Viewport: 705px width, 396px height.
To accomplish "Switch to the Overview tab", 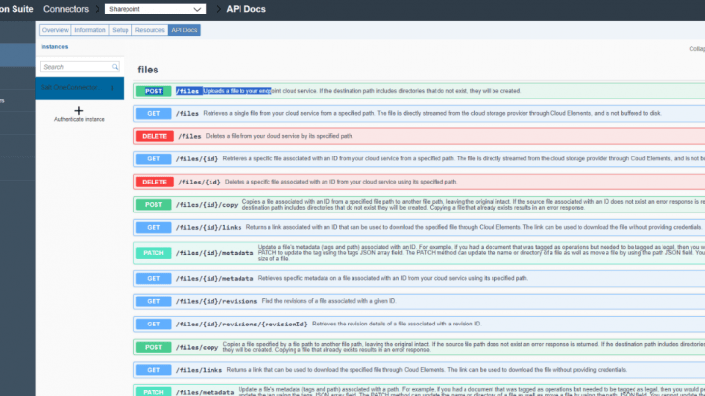I will (x=55, y=30).
